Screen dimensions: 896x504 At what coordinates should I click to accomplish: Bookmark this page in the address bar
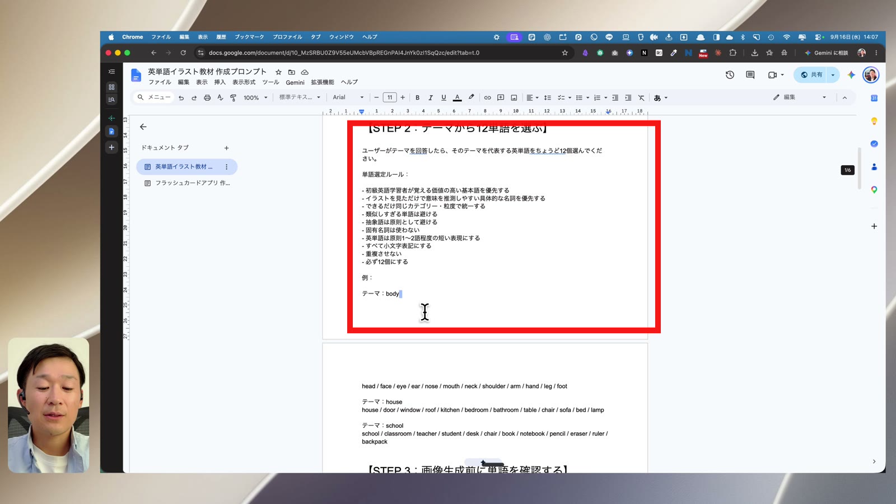click(564, 53)
